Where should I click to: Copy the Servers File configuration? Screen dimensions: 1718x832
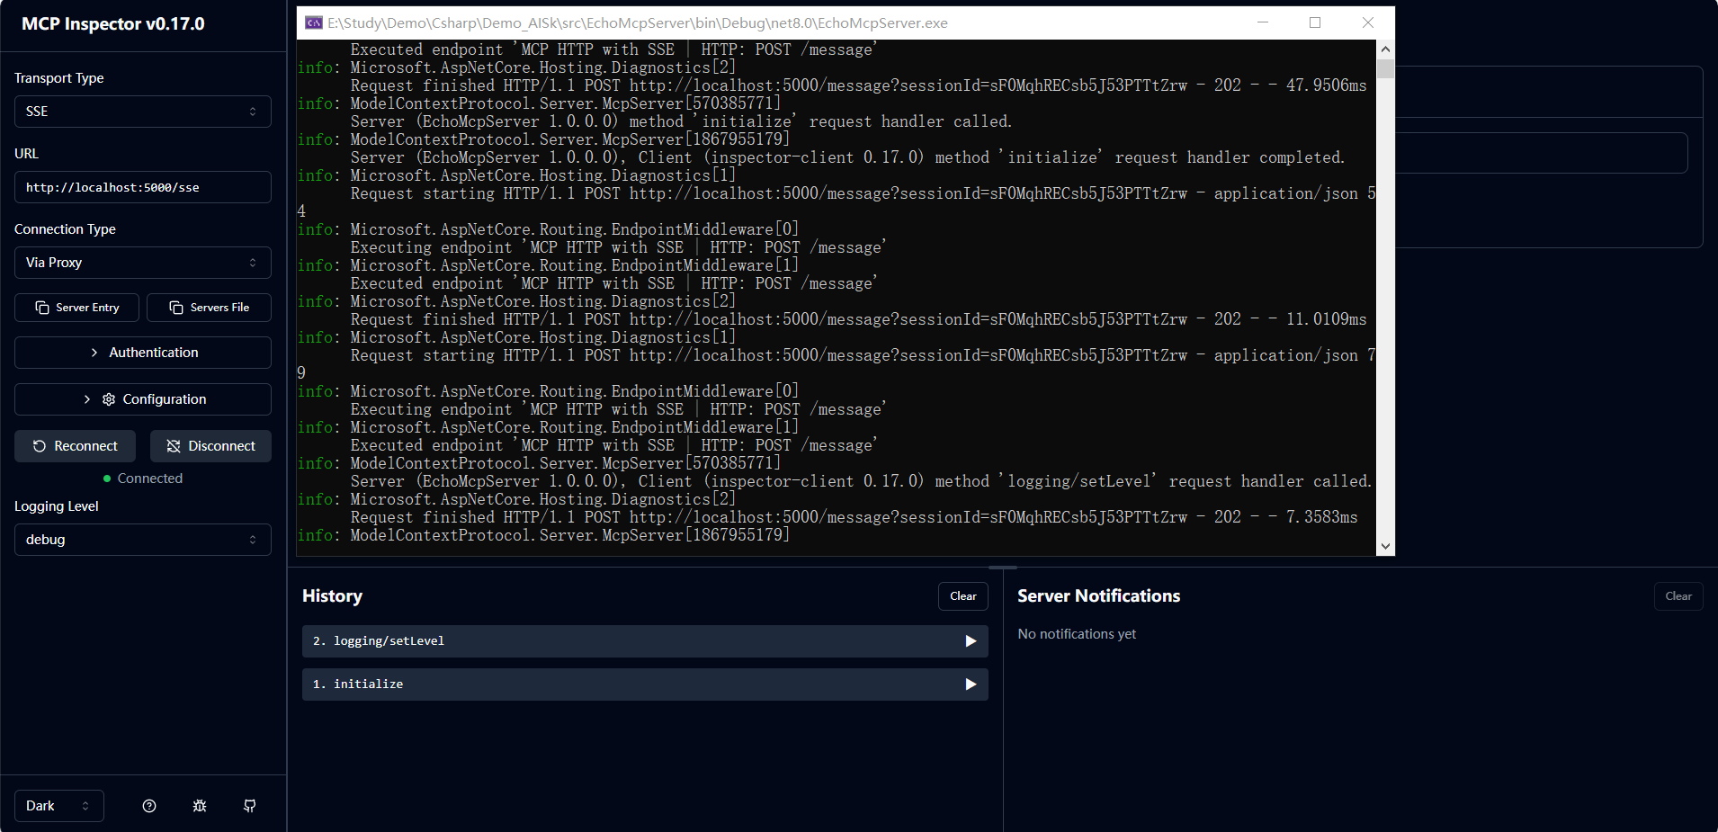[x=209, y=308]
